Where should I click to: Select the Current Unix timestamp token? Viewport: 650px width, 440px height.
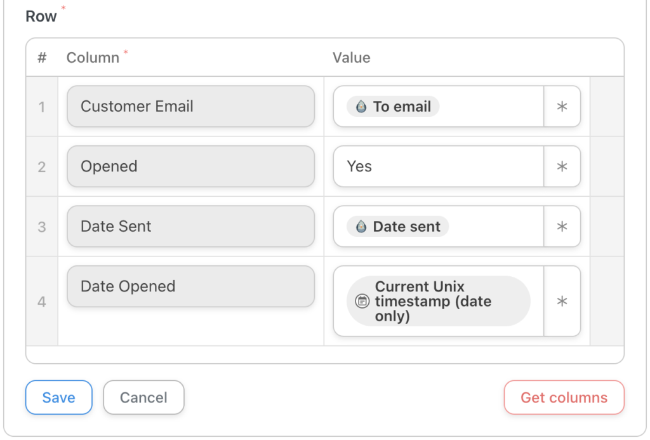click(x=438, y=301)
